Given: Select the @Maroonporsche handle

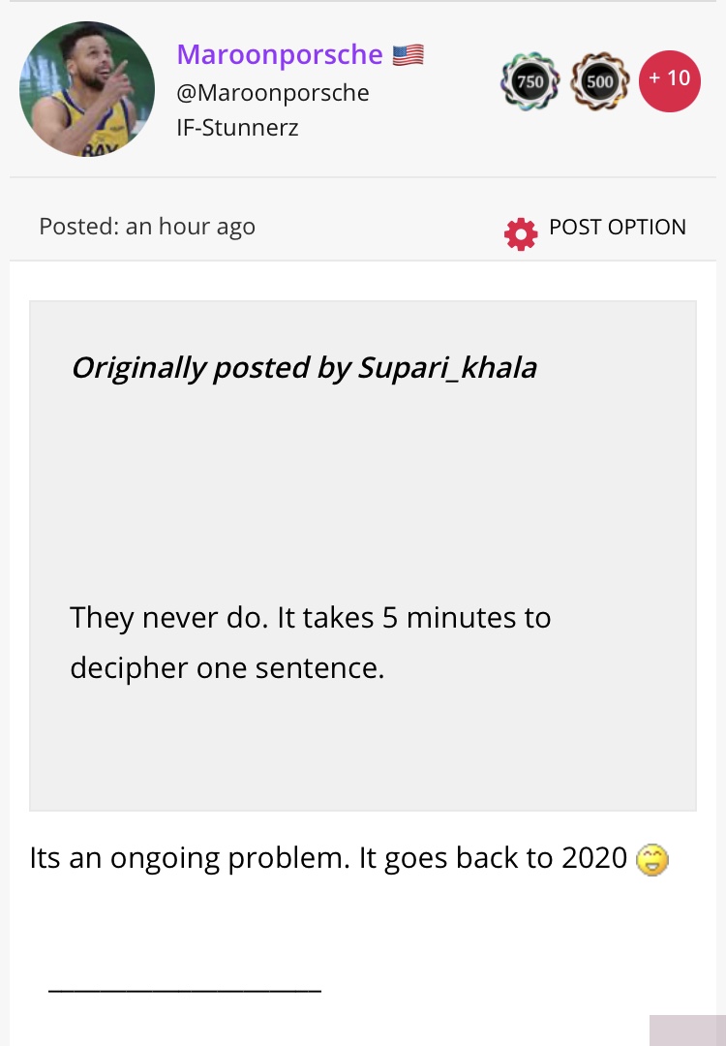Looking at the screenshot, I should pos(273,93).
